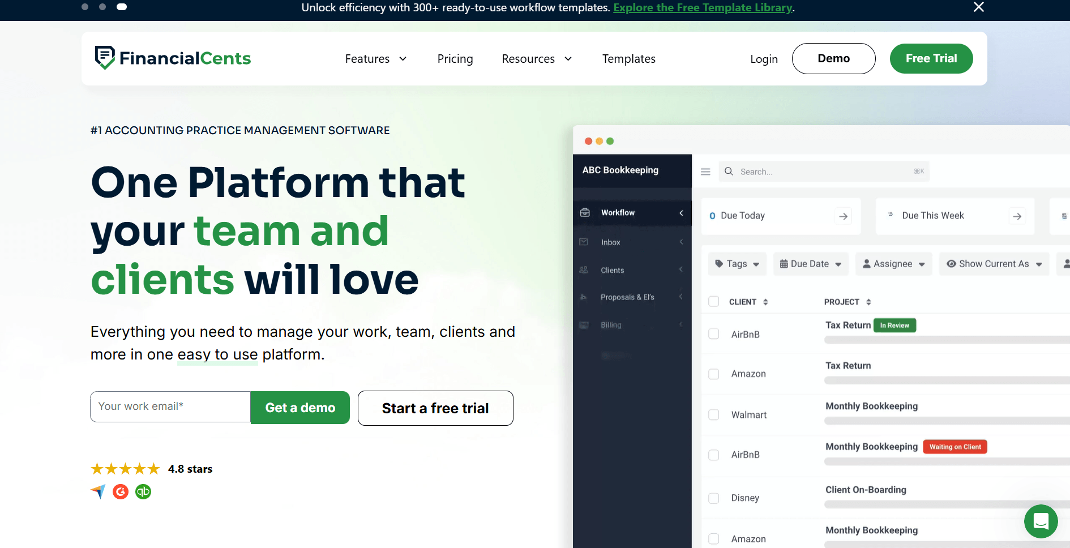
Task: Click the search magnifier icon
Action: tap(729, 172)
